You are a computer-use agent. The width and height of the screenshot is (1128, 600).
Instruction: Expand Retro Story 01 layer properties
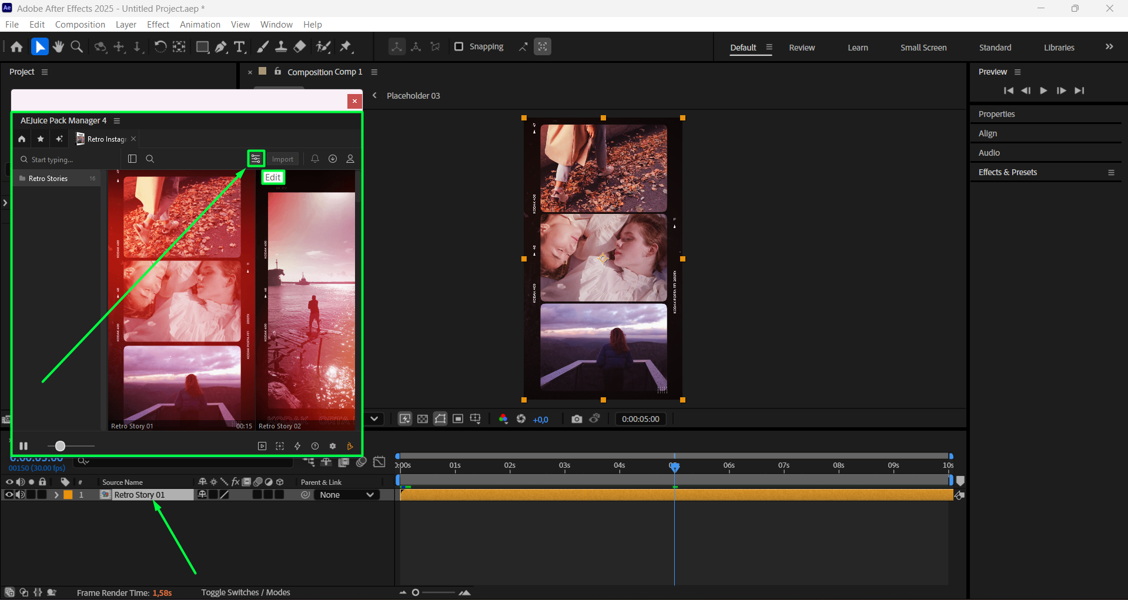click(x=56, y=495)
